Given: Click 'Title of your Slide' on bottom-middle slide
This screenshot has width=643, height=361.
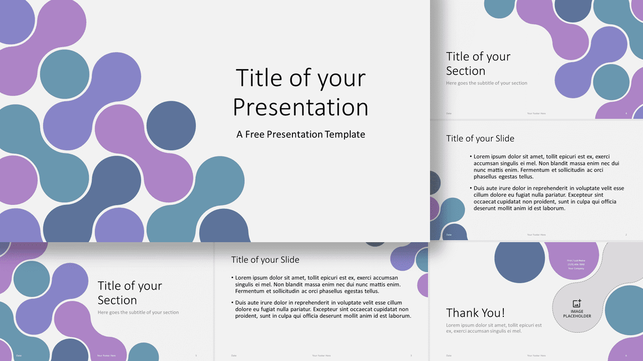Looking at the screenshot, I should click(265, 260).
